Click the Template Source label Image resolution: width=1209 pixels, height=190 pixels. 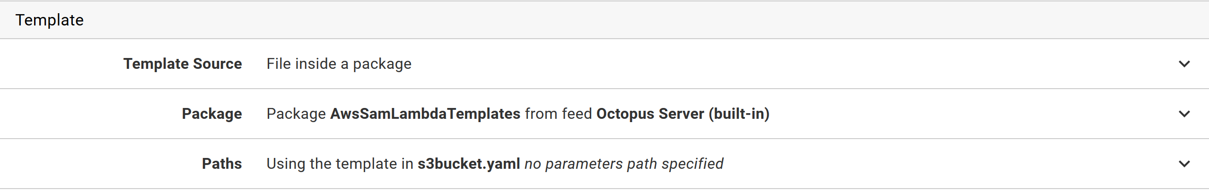click(x=183, y=64)
